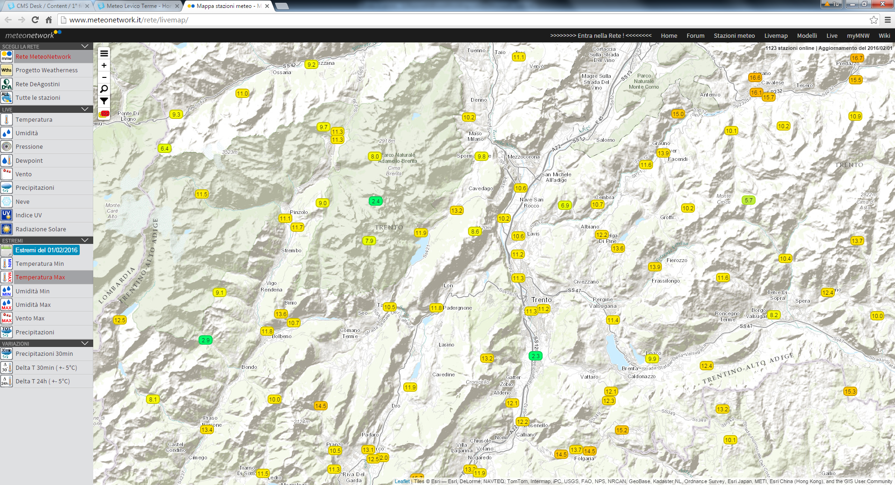Screen dimensions: 895x485
Task: Choose Rete DeAgostini network
Action: coord(37,84)
